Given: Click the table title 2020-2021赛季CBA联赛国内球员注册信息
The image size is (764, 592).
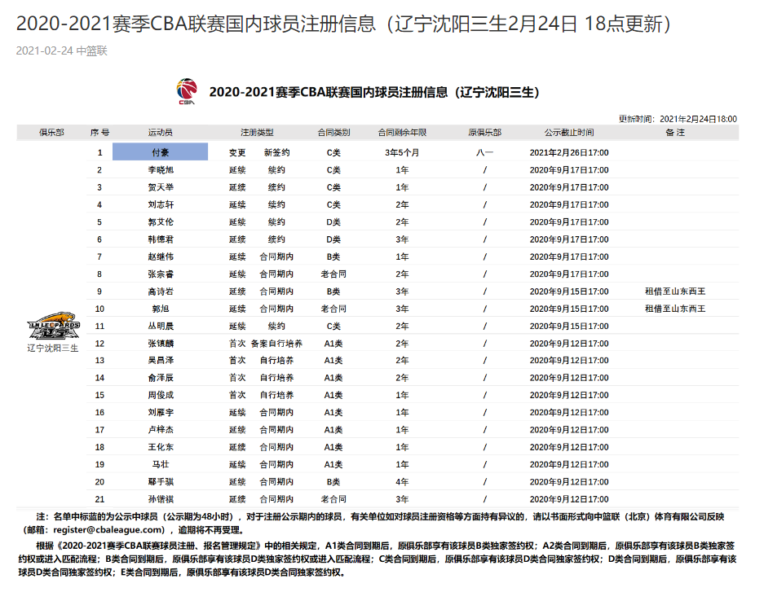Looking at the screenshot, I should [x=374, y=93].
